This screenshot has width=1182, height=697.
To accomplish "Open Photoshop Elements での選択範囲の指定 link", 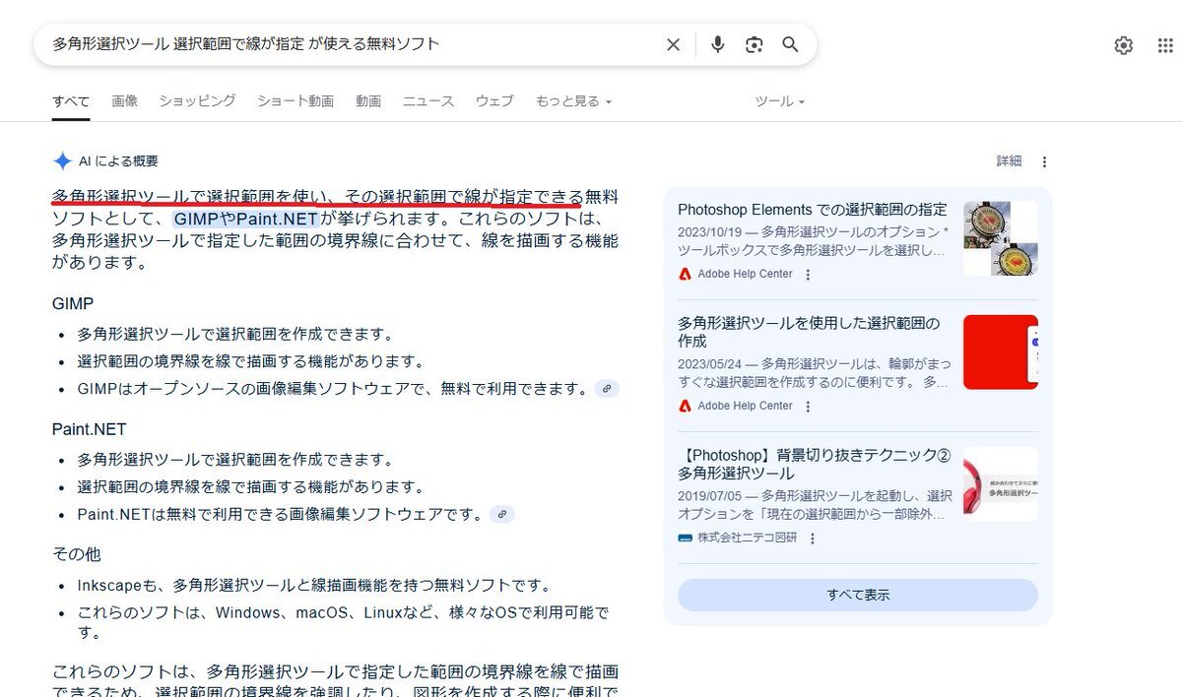I will 812,210.
